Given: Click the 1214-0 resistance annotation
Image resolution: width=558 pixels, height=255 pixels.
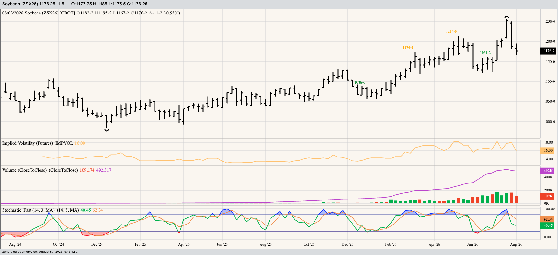Looking at the screenshot, I should (x=451, y=31).
